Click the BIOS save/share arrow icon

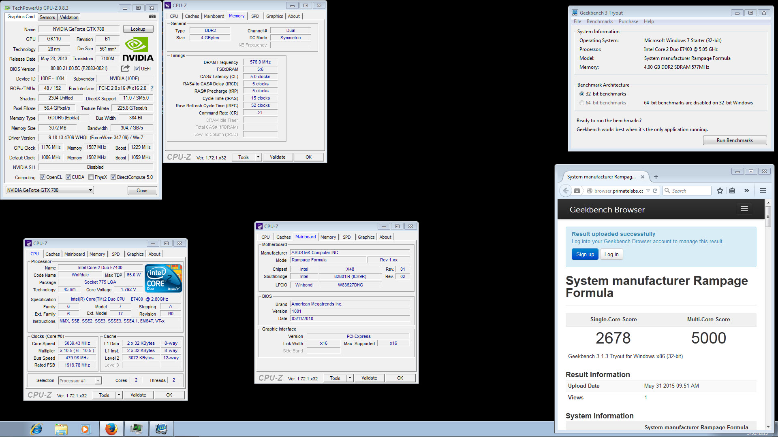click(126, 68)
